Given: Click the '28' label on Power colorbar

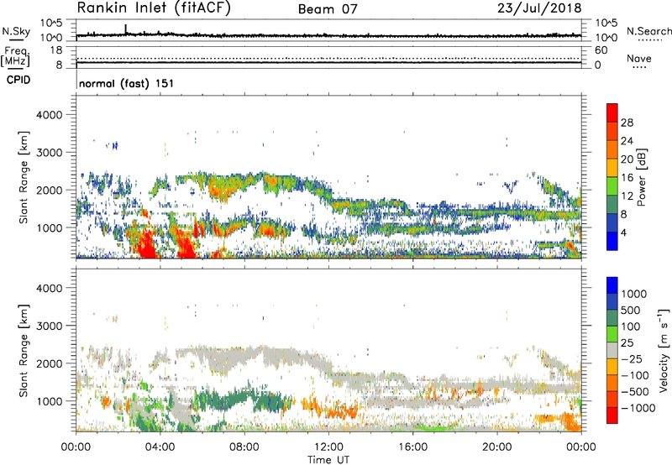Looking at the screenshot, I should pos(627,123).
